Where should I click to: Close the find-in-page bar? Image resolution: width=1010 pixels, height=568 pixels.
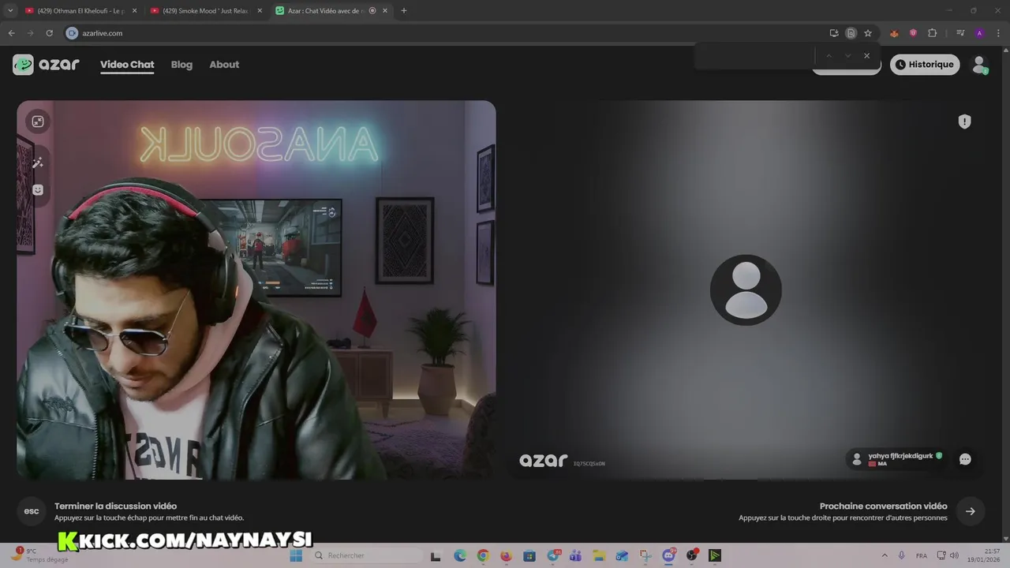[866, 56]
